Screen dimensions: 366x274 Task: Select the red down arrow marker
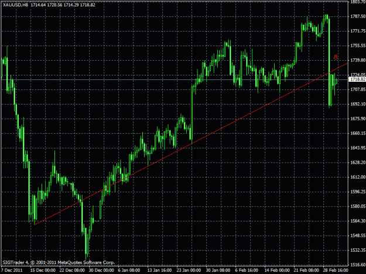point(336,57)
